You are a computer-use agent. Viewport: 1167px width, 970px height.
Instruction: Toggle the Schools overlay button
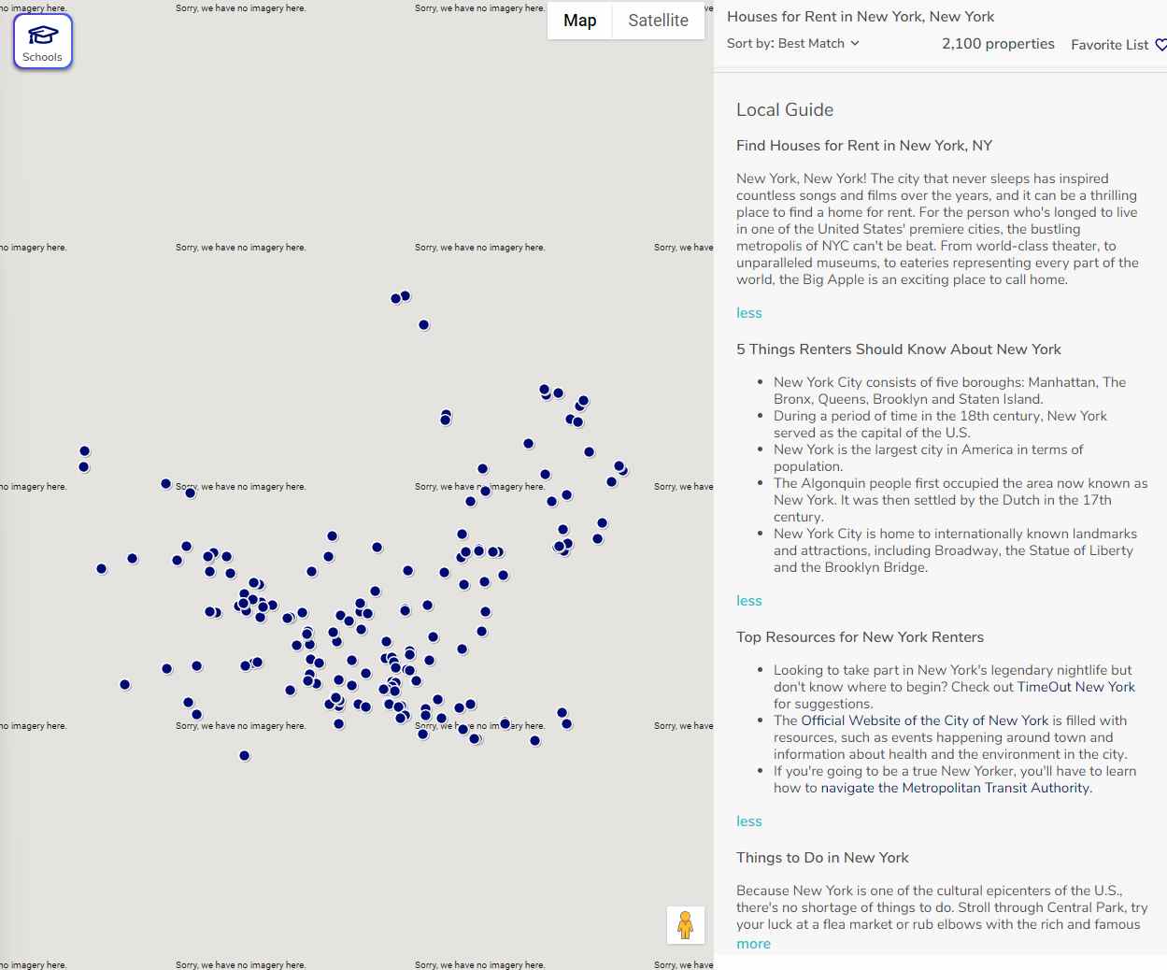click(x=43, y=42)
